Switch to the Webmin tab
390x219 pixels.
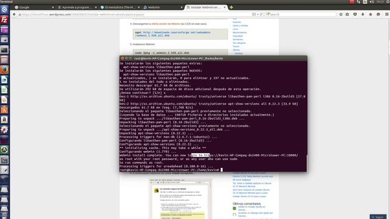click(x=163, y=7)
